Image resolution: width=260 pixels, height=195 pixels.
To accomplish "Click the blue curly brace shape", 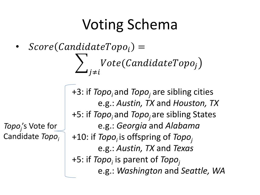I will (x=65, y=131).
